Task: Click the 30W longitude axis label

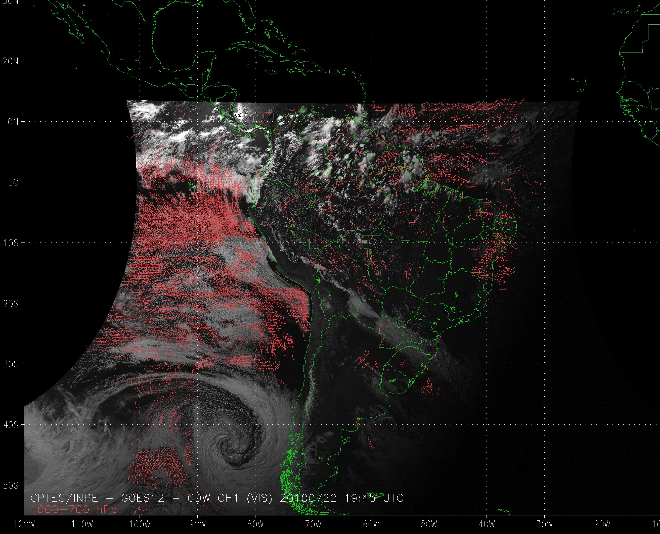Action: pos(545,524)
